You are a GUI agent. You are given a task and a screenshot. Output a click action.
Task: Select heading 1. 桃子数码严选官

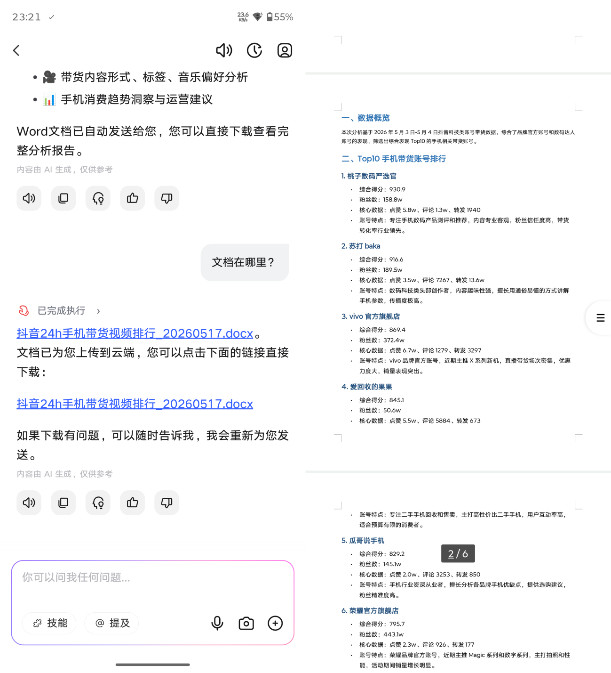(x=369, y=176)
